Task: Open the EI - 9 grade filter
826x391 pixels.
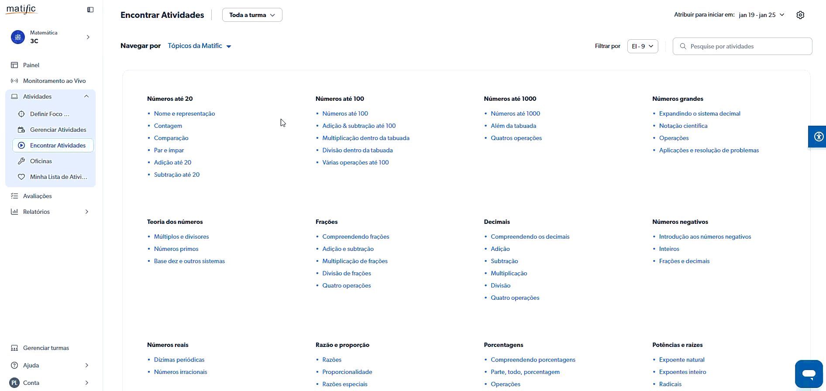Action: [642, 46]
